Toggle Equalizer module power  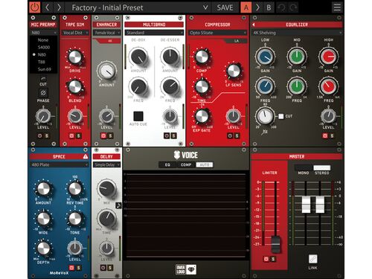[x=325, y=135]
